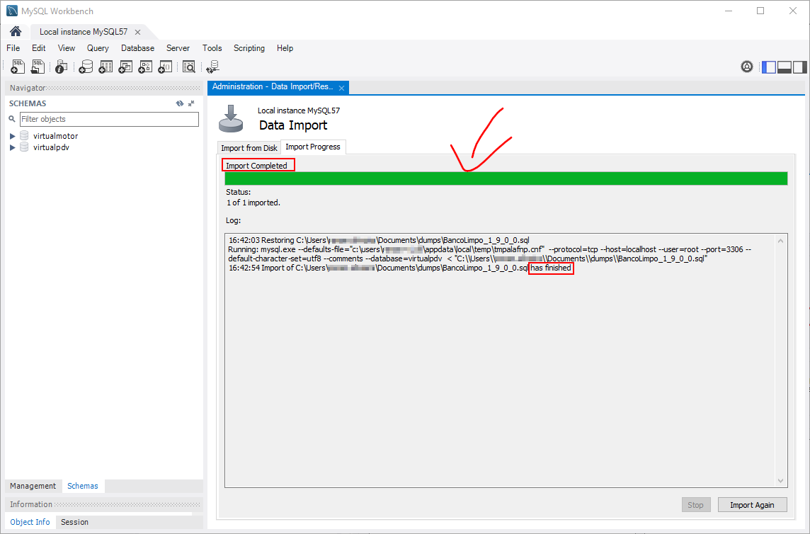810x534 pixels.
Task: Click the 'has finished' log text
Action: pos(551,268)
